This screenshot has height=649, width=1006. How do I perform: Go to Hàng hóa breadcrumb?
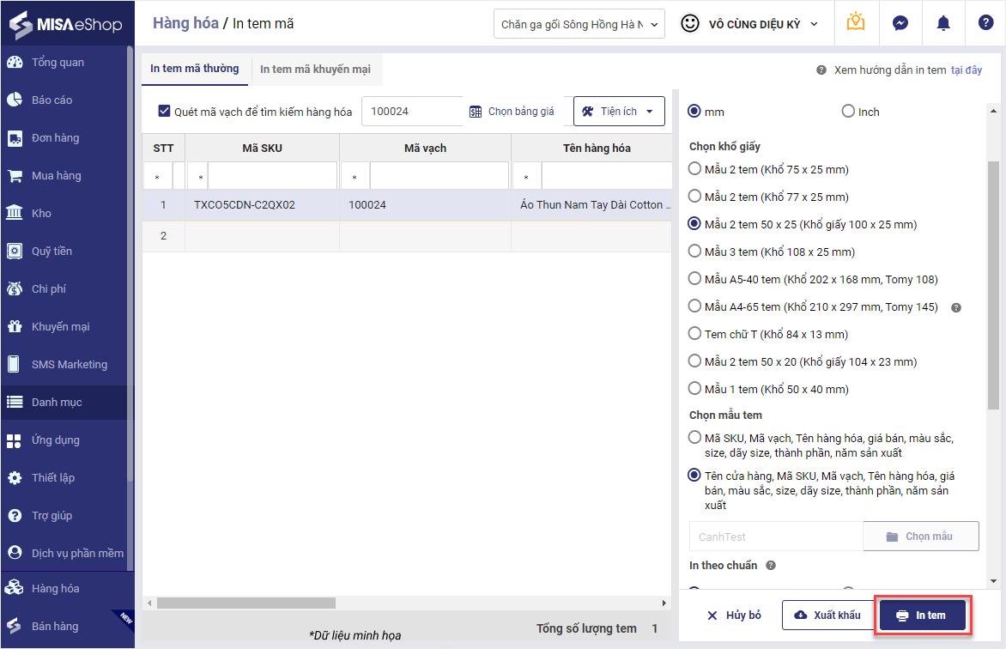pos(185,23)
